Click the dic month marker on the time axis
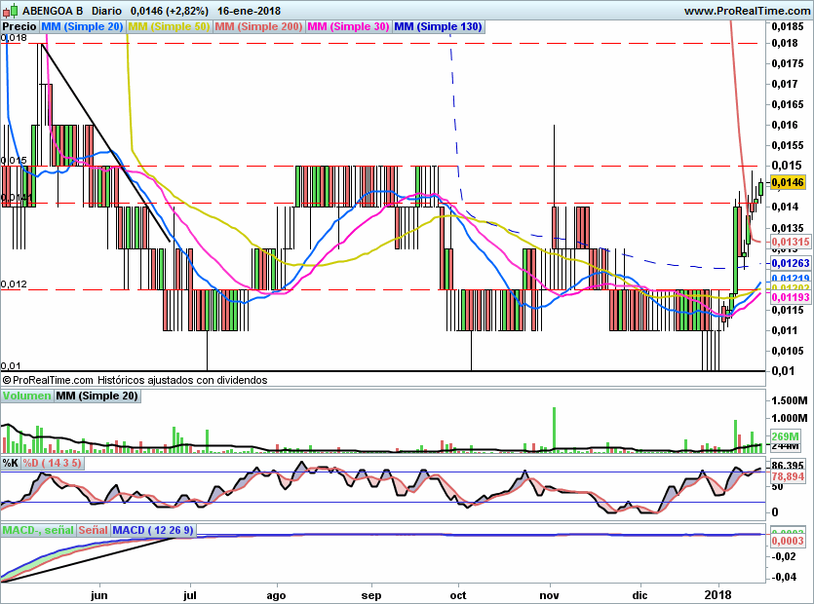Viewport: 814px width, 604px height. pos(640,594)
